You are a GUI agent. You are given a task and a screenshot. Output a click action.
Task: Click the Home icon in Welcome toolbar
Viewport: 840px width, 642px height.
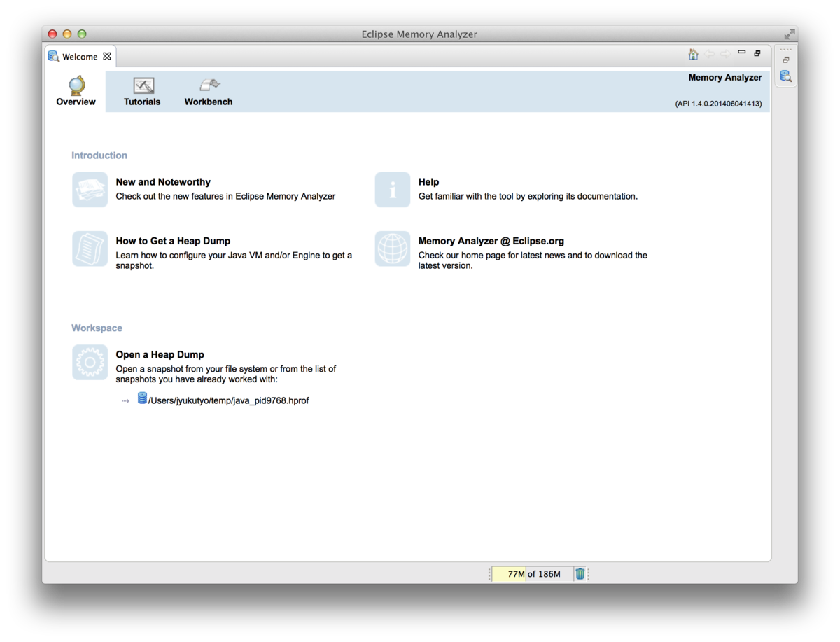[x=693, y=54]
